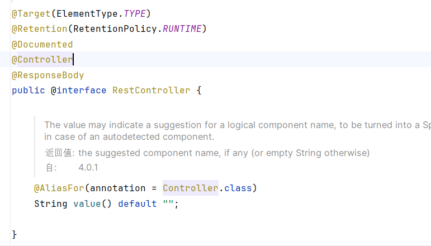Click the closing brace of the interface
The width and height of the screenshot is (431, 246).
tap(15, 235)
